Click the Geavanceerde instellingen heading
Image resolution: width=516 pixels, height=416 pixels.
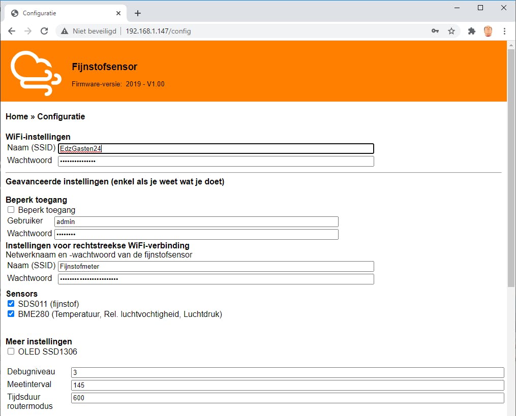pyautogui.click(x=115, y=181)
